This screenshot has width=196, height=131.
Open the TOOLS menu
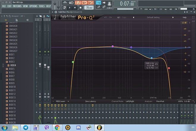coord(42,6)
